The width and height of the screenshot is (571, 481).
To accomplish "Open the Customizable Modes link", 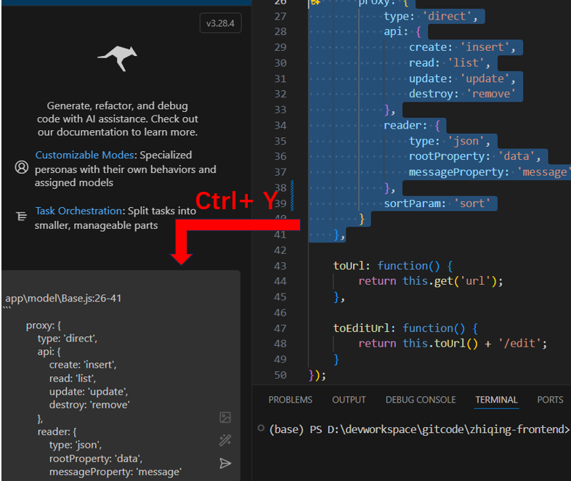I will point(84,155).
